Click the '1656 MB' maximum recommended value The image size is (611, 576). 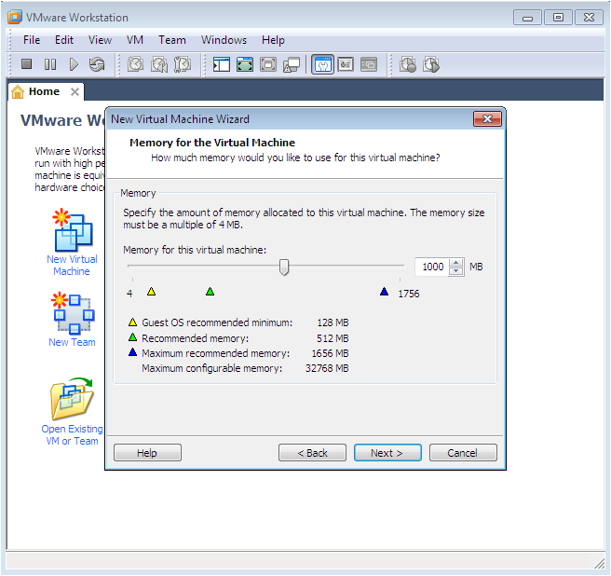(330, 353)
